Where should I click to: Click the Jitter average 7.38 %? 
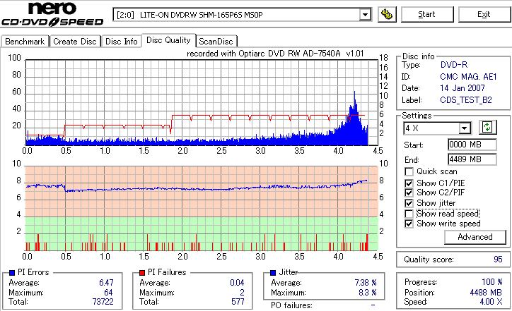[x=366, y=283]
